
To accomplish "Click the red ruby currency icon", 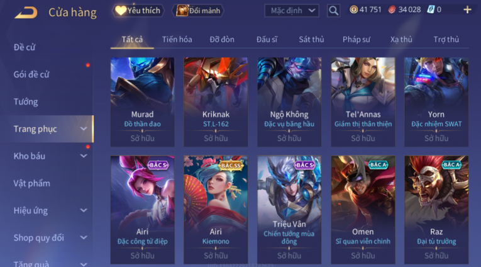I will [392, 10].
